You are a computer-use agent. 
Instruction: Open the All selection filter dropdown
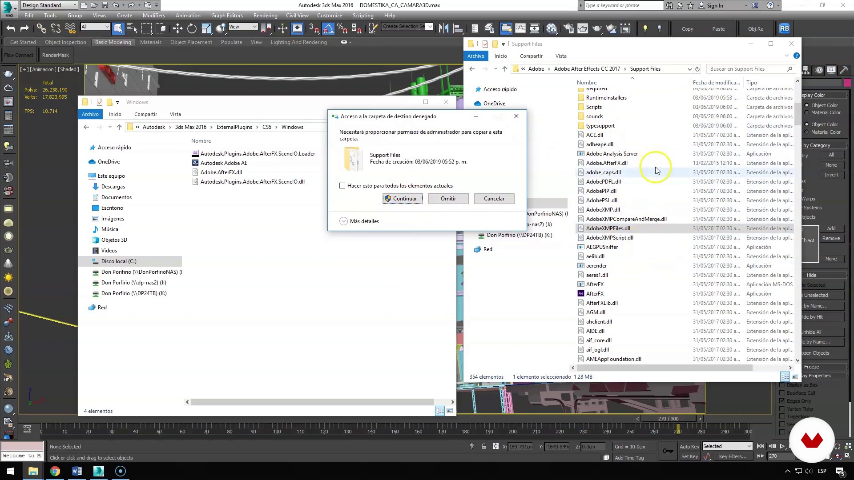tap(95, 27)
